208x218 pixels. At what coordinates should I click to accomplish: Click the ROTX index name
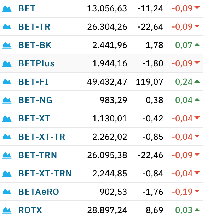click(30, 210)
